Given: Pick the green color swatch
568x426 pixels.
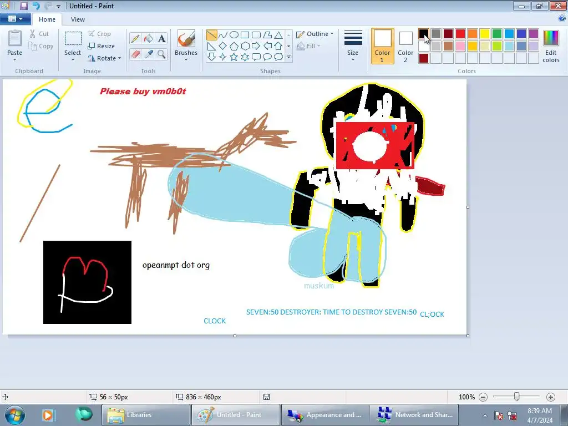Looking at the screenshot, I should click(x=497, y=34).
